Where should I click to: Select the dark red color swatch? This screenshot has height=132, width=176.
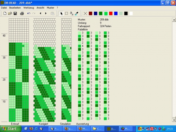coord(90,13)
